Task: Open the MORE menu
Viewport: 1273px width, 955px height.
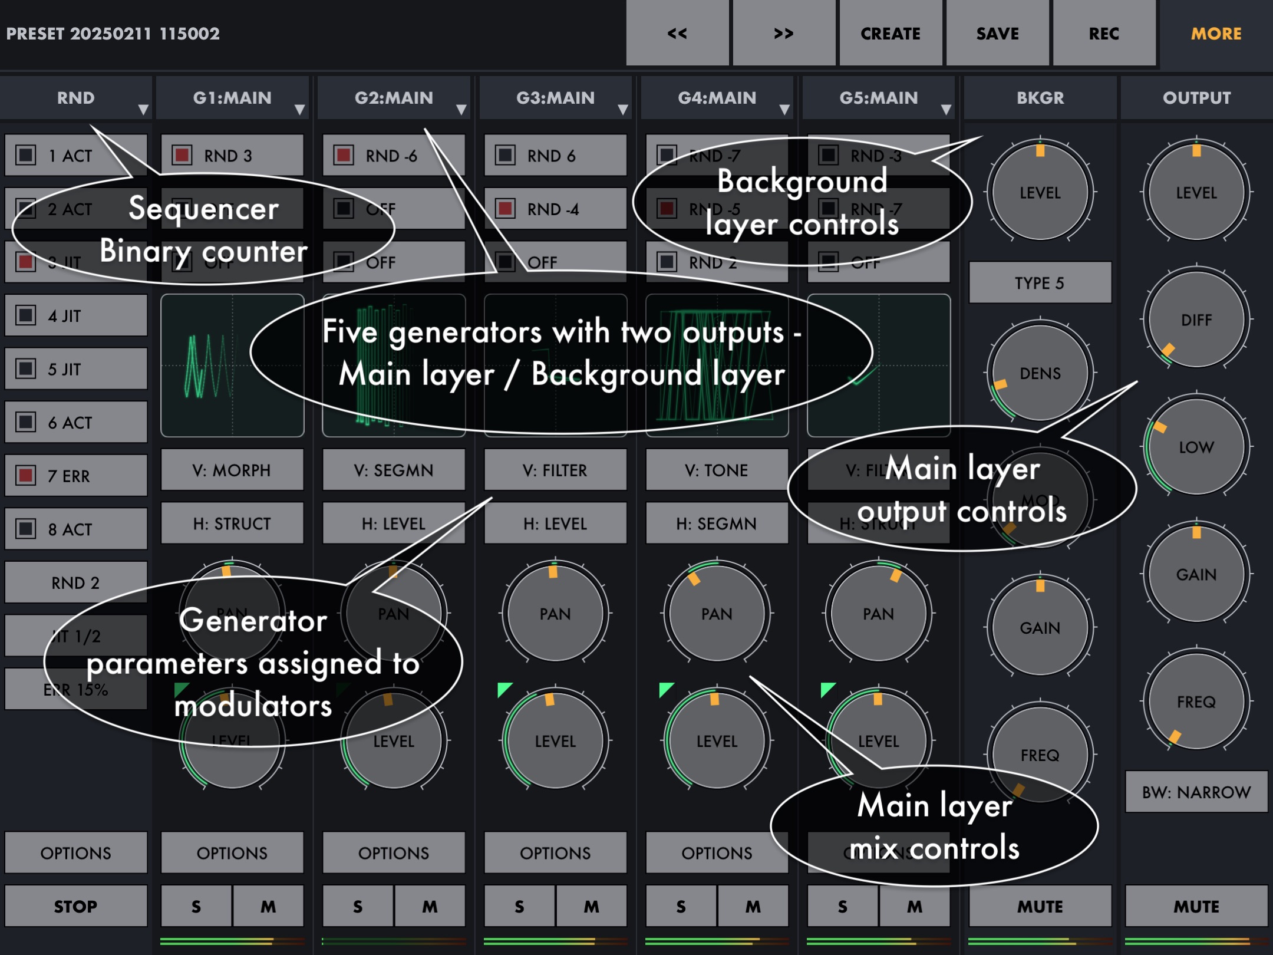Action: click(x=1216, y=33)
